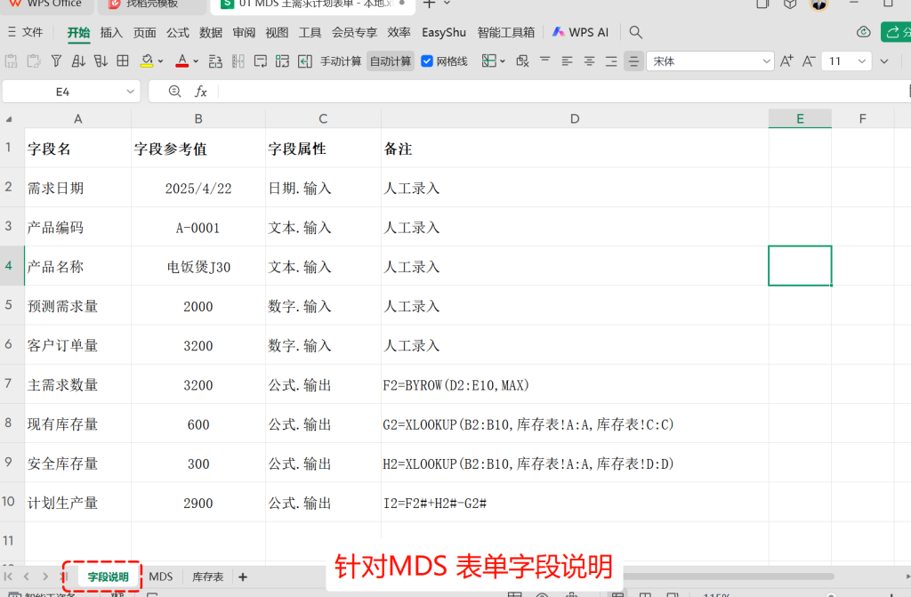The image size is (911, 597).
Task: Click the user avatar in title bar
Action: click(819, 4)
